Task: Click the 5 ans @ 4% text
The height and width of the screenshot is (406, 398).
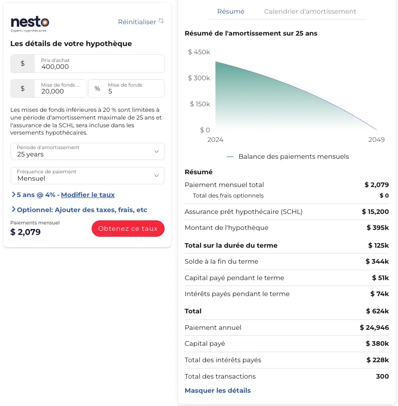Action: 36,195
